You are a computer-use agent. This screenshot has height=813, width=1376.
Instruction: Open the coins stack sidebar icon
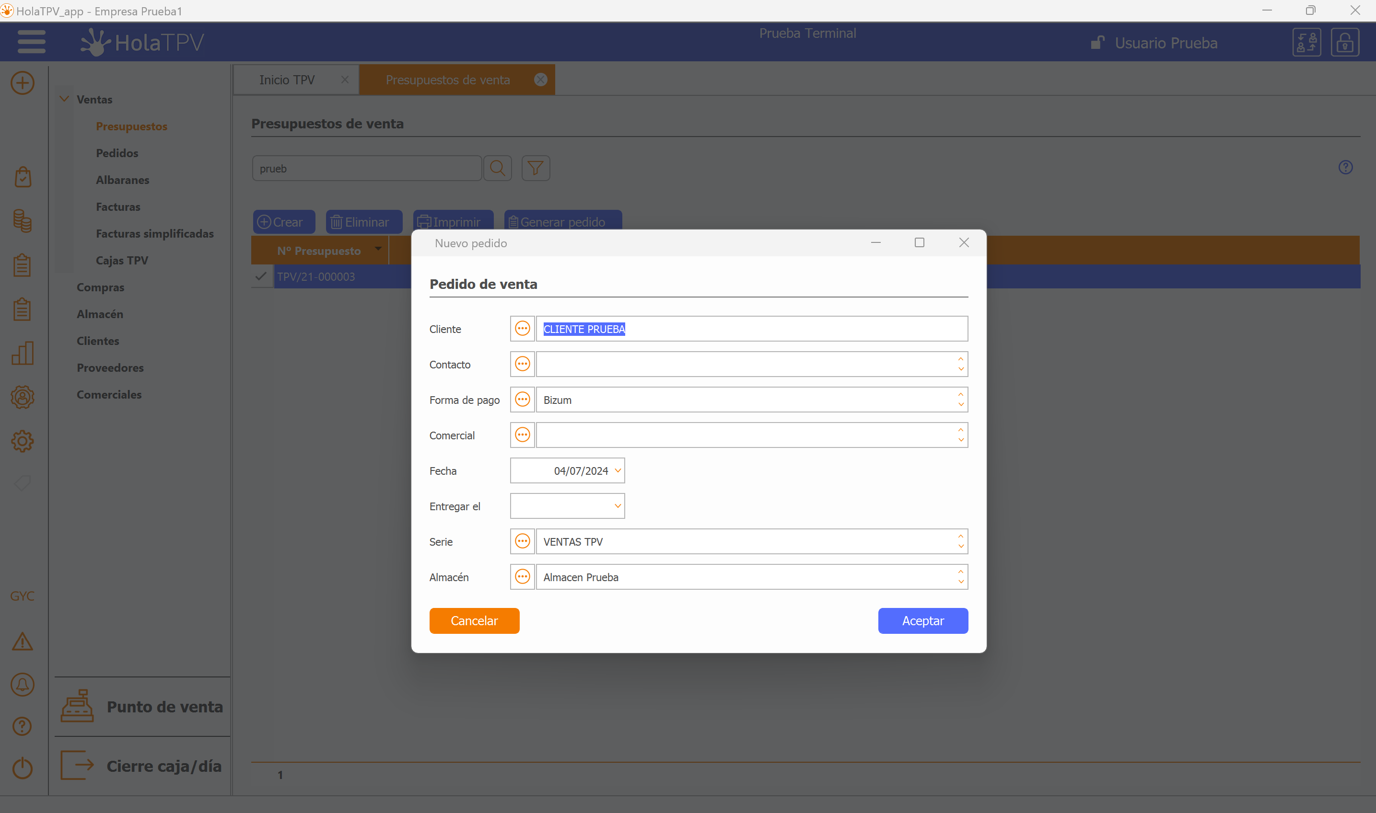click(x=23, y=221)
